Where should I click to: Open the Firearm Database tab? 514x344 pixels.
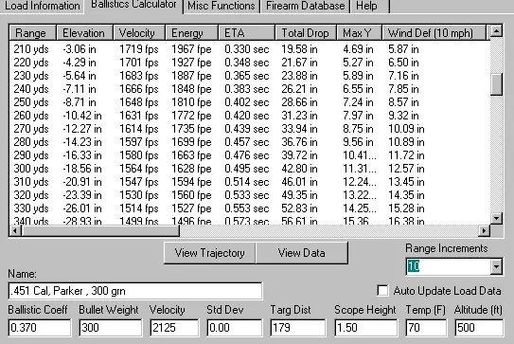[x=305, y=6]
